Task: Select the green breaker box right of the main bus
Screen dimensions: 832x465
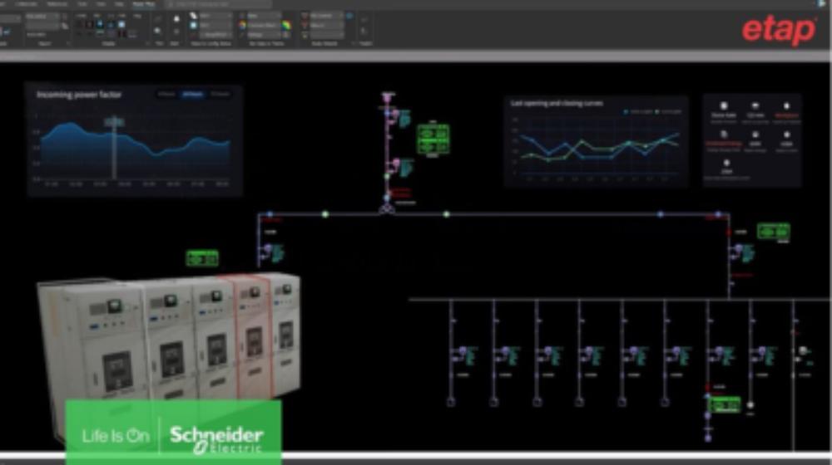Action: (773, 232)
